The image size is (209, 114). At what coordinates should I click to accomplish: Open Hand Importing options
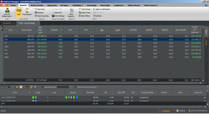pos(42,16)
